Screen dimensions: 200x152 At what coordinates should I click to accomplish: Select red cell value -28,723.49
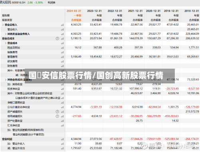(172, 89)
